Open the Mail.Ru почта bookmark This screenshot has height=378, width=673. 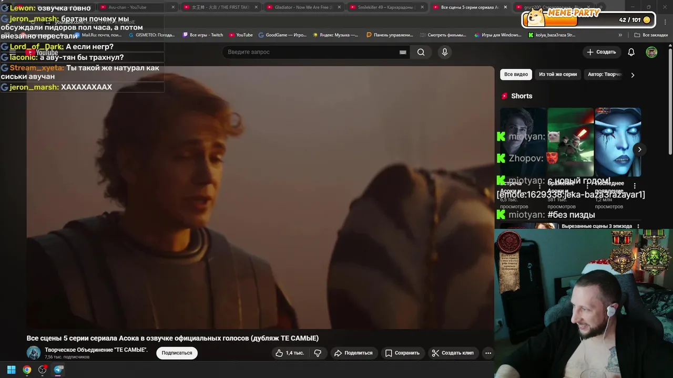pos(98,35)
